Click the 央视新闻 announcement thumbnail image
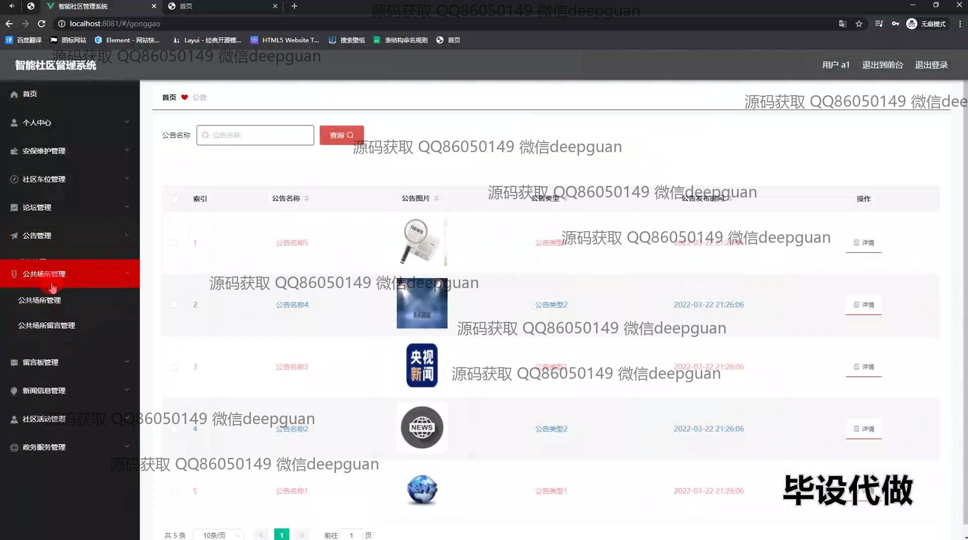Viewport: 968px width, 540px height. [x=422, y=366]
